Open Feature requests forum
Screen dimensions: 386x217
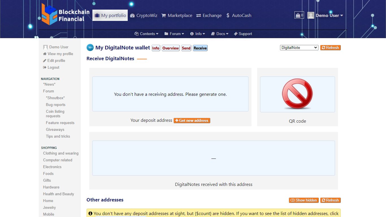60,123
